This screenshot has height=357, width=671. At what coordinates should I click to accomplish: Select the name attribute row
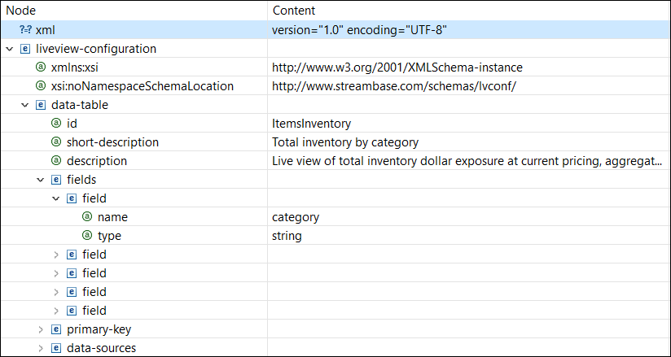[x=112, y=217]
